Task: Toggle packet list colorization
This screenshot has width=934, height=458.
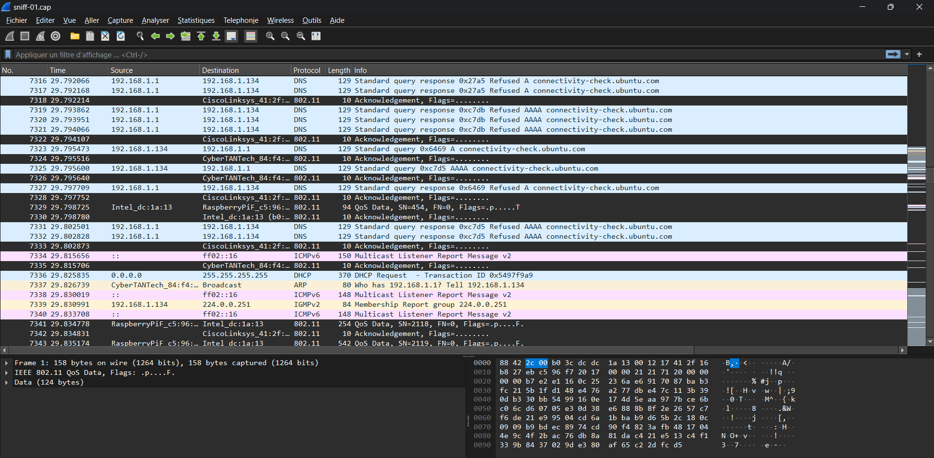Action: (251, 36)
